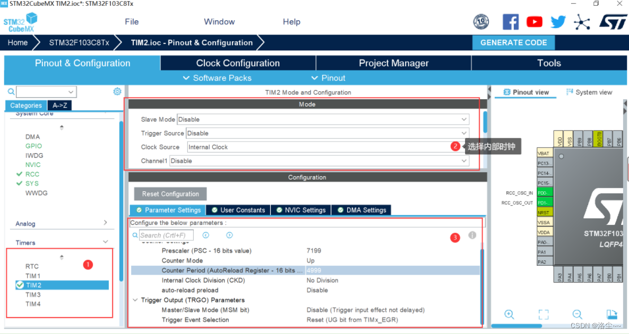Open the ST Twitter icon

(x=558, y=22)
